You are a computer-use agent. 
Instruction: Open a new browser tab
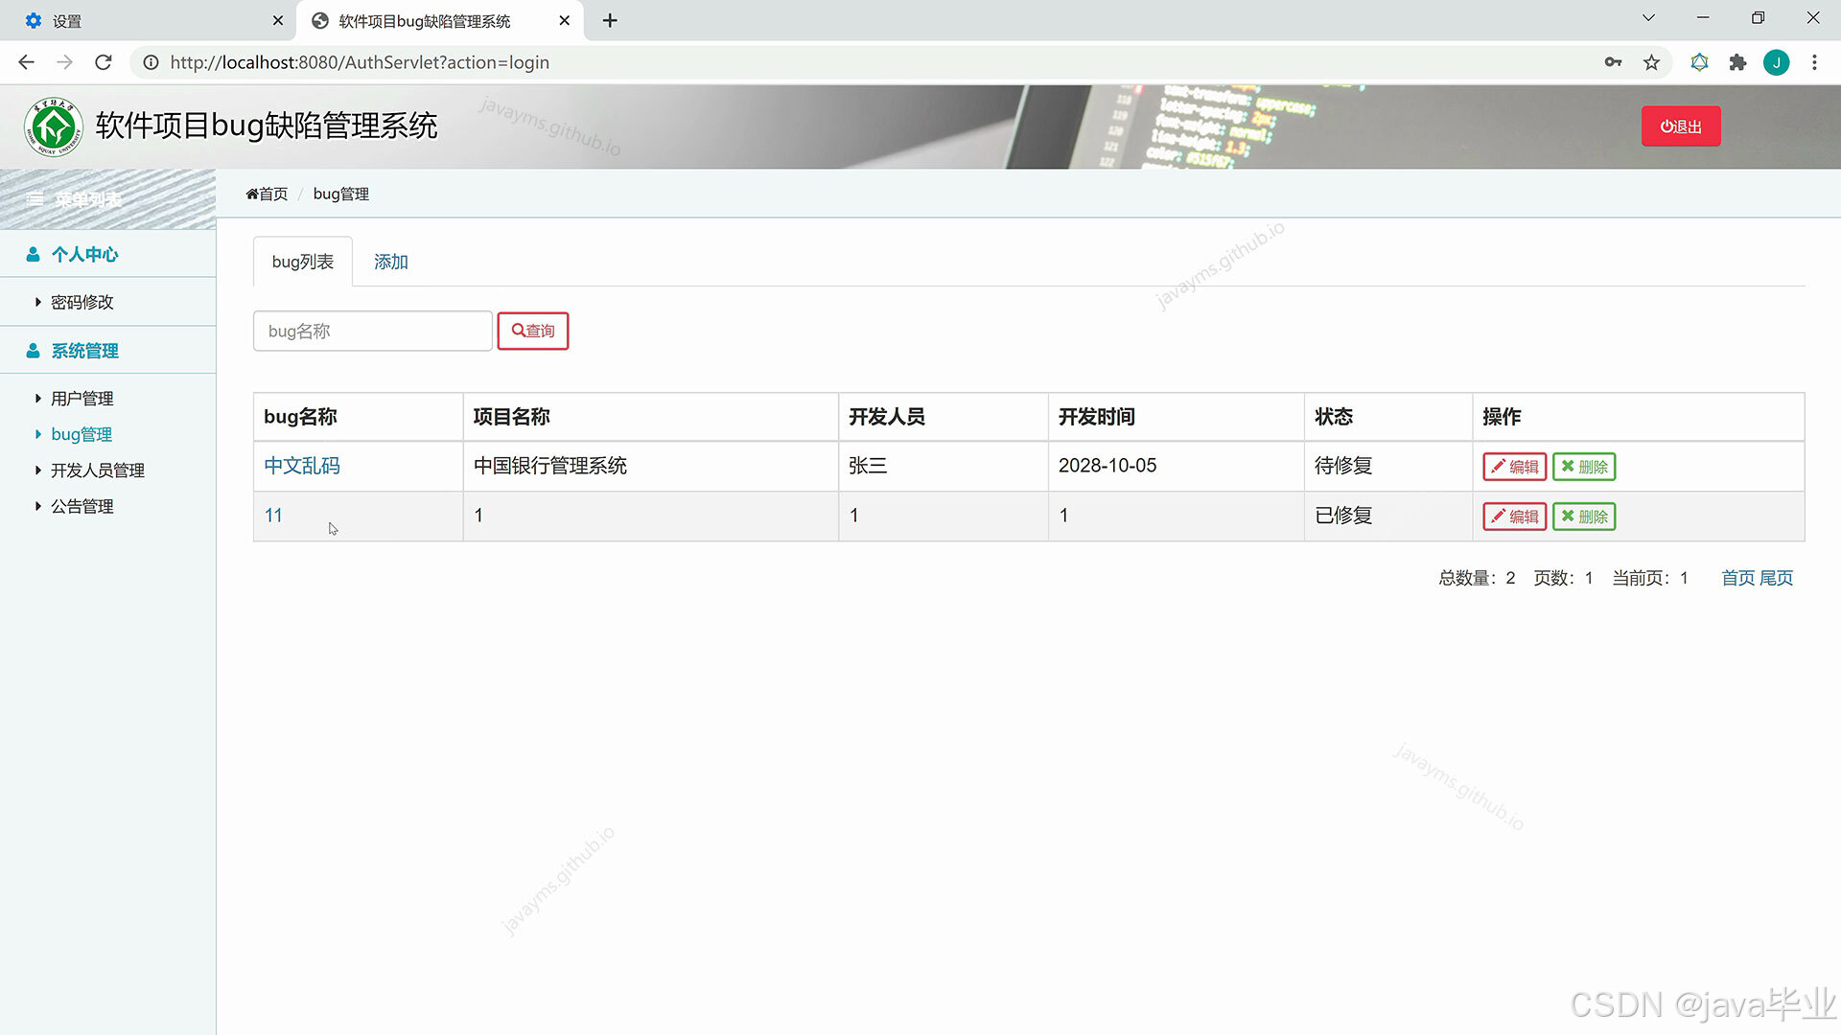[x=610, y=20]
